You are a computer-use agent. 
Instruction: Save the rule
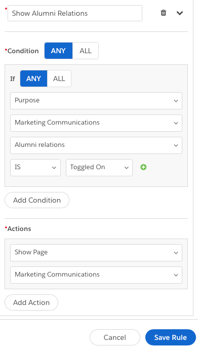pyautogui.click(x=171, y=337)
